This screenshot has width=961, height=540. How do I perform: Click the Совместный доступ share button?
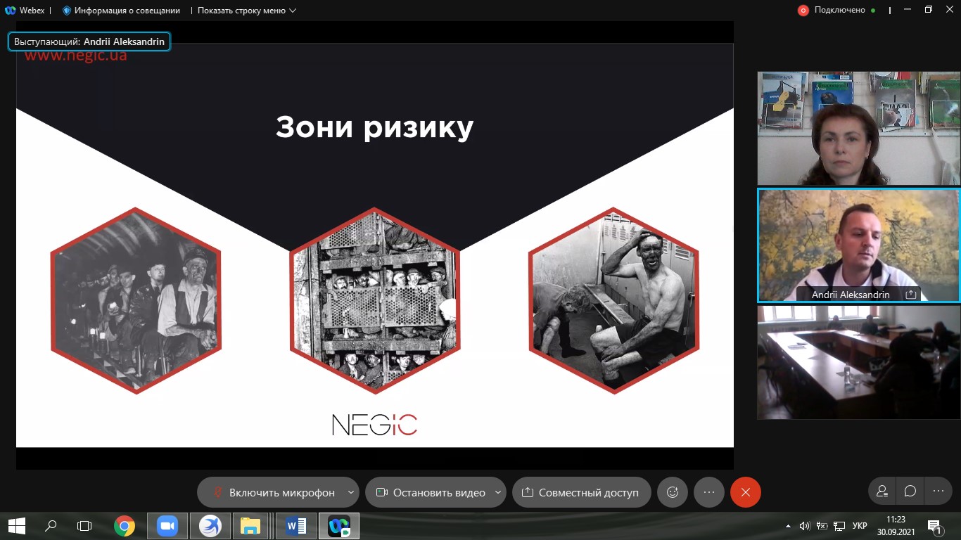click(581, 492)
